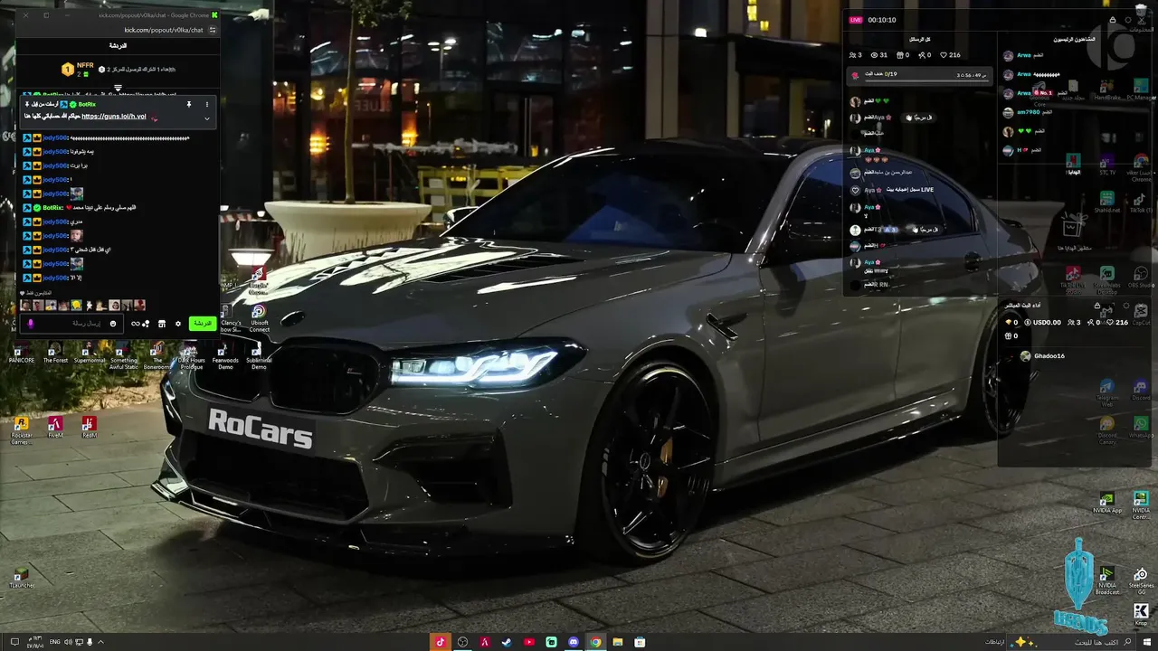
Task: Open the Kick chat shop icon
Action: coord(162,323)
